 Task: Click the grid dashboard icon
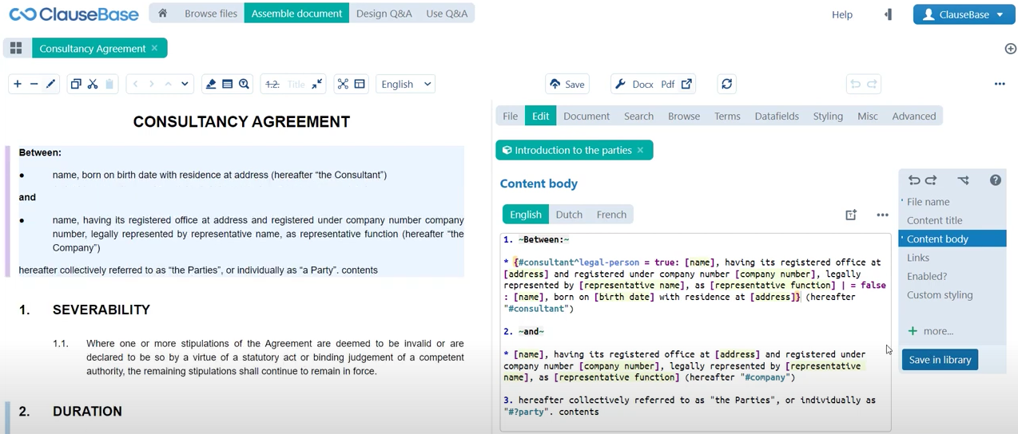coord(16,49)
